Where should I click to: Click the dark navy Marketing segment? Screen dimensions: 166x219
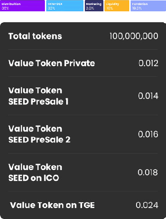coord(94,5)
